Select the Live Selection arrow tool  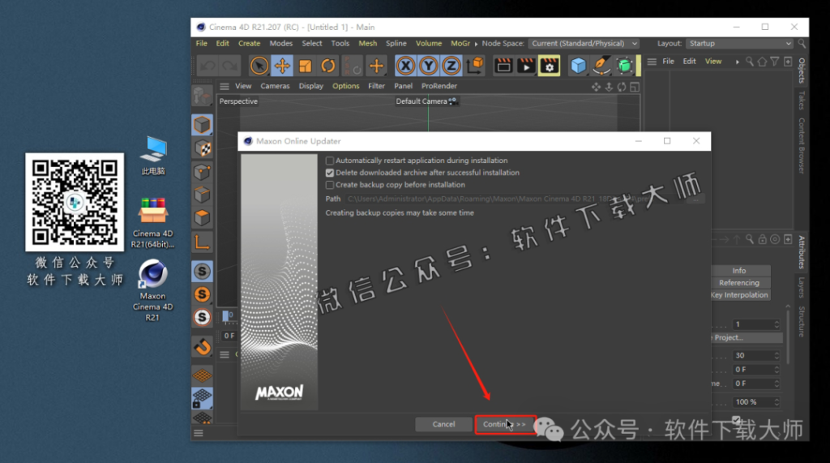(259, 66)
